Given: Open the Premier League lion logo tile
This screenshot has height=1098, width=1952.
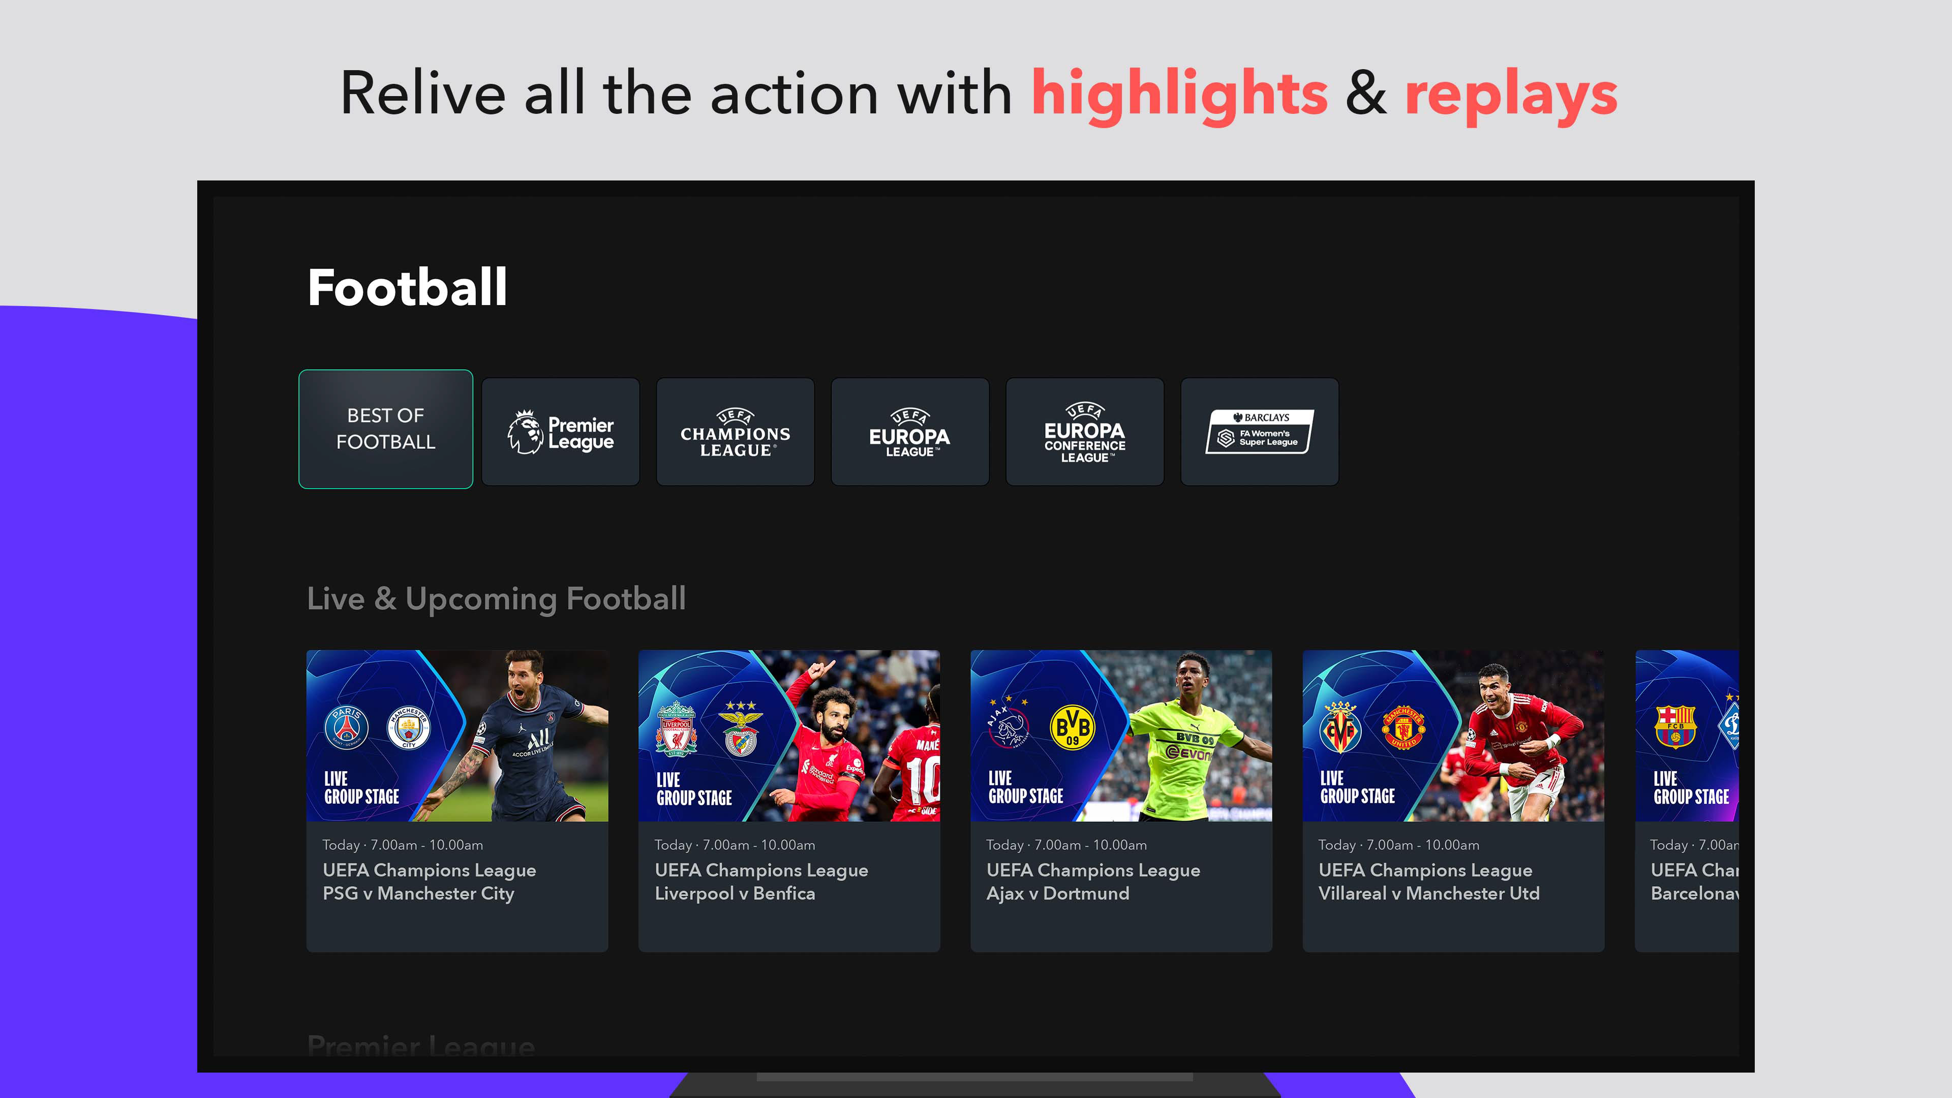Looking at the screenshot, I should click(x=561, y=432).
